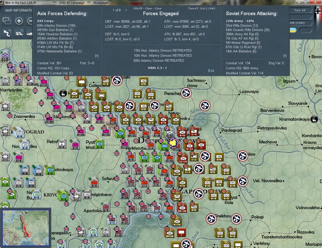Screen dimensions: 322x248
Task: Click the red viewport box in minimap
Action: pos(27,234)
